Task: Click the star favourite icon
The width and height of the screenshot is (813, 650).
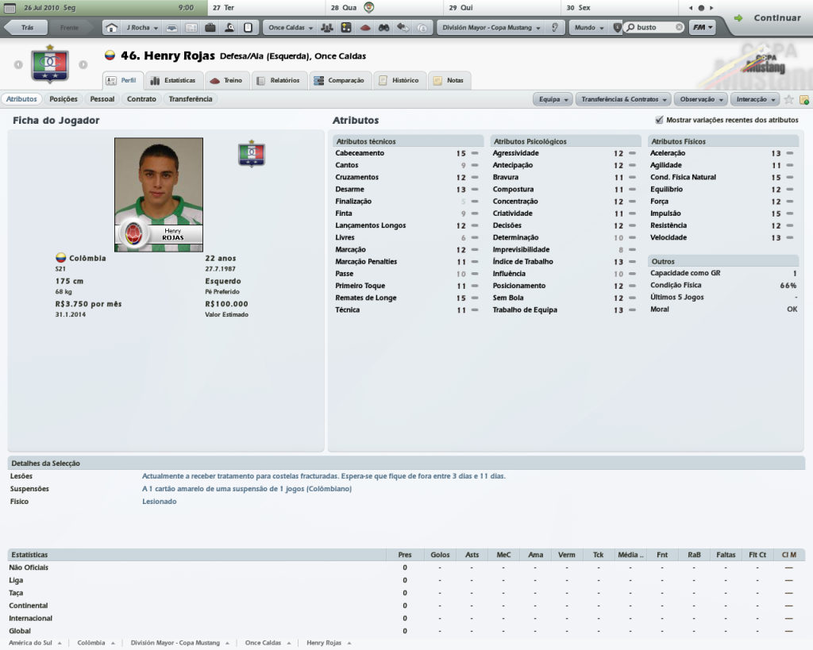Action: click(788, 99)
